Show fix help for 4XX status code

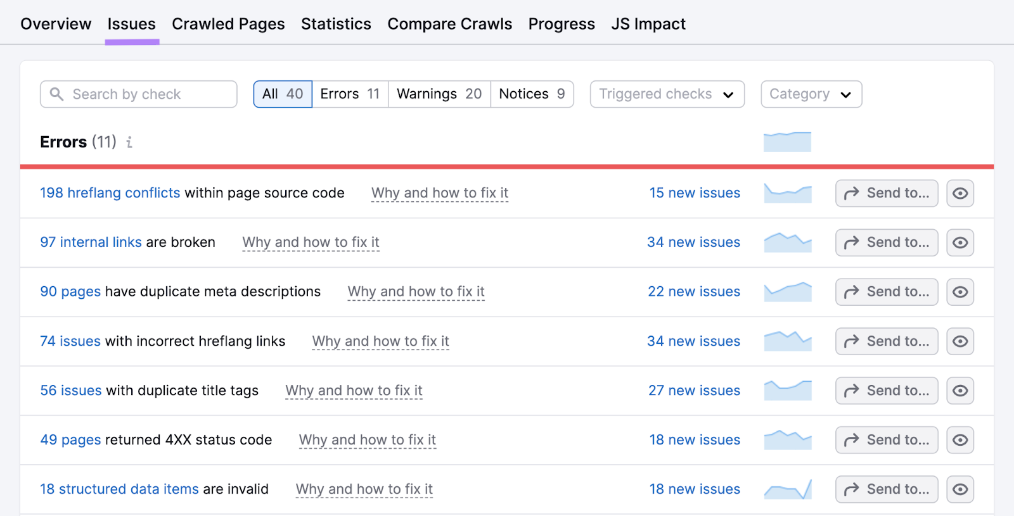tap(368, 440)
